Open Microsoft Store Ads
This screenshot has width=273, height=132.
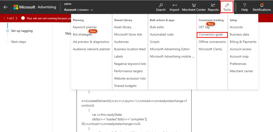point(128,35)
